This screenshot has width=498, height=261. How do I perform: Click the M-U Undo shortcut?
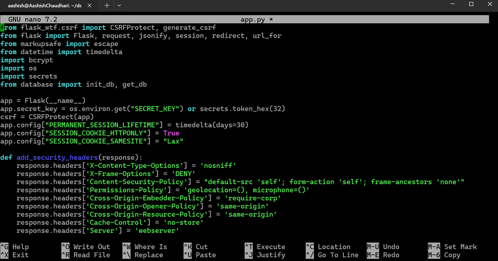(383, 247)
